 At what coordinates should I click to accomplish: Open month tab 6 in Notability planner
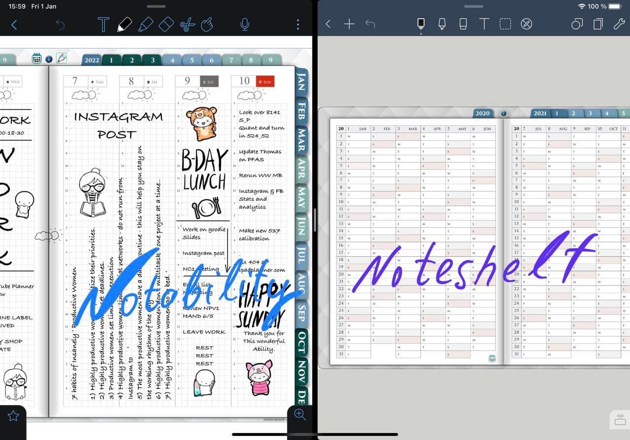[212, 60]
